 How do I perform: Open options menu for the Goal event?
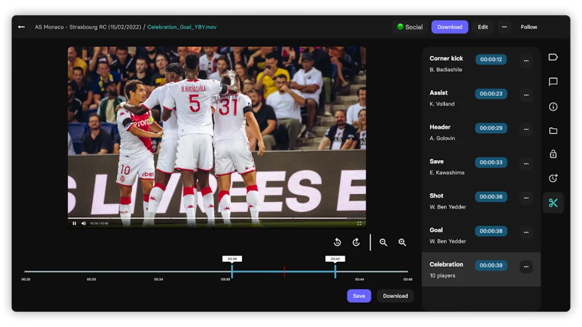point(526,231)
